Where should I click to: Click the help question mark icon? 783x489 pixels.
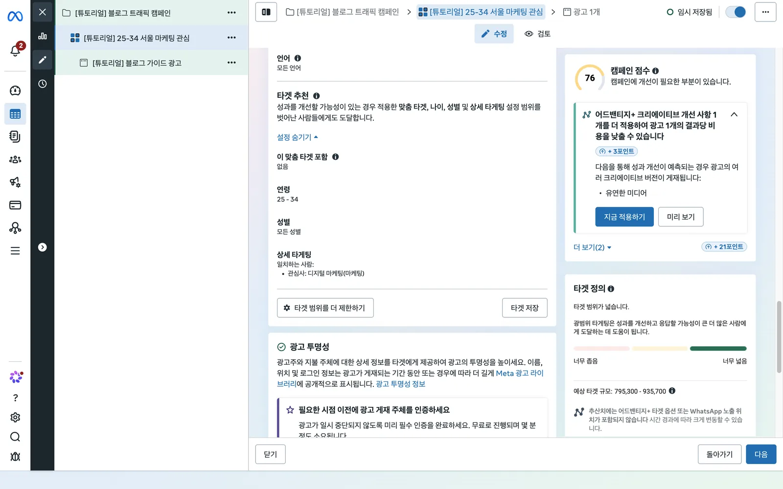pyautogui.click(x=15, y=398)
